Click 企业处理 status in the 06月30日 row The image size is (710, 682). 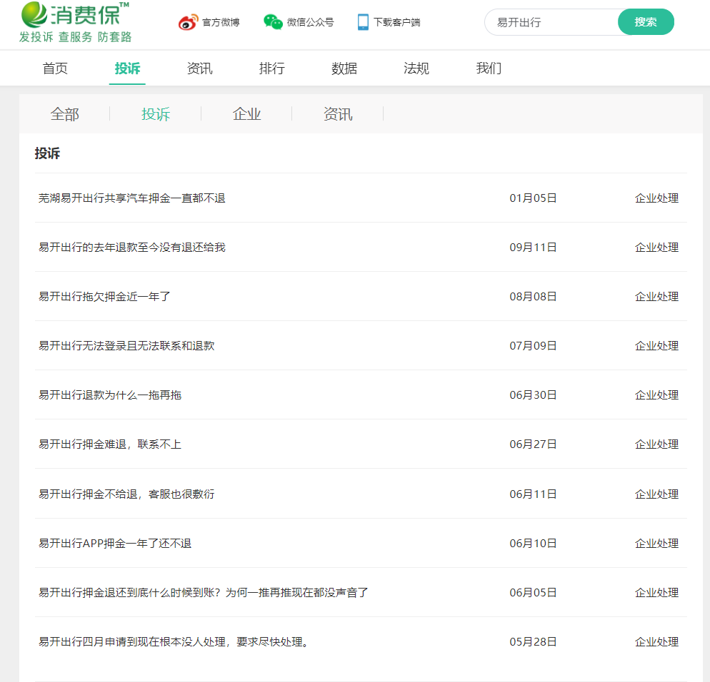pos(656,395)
